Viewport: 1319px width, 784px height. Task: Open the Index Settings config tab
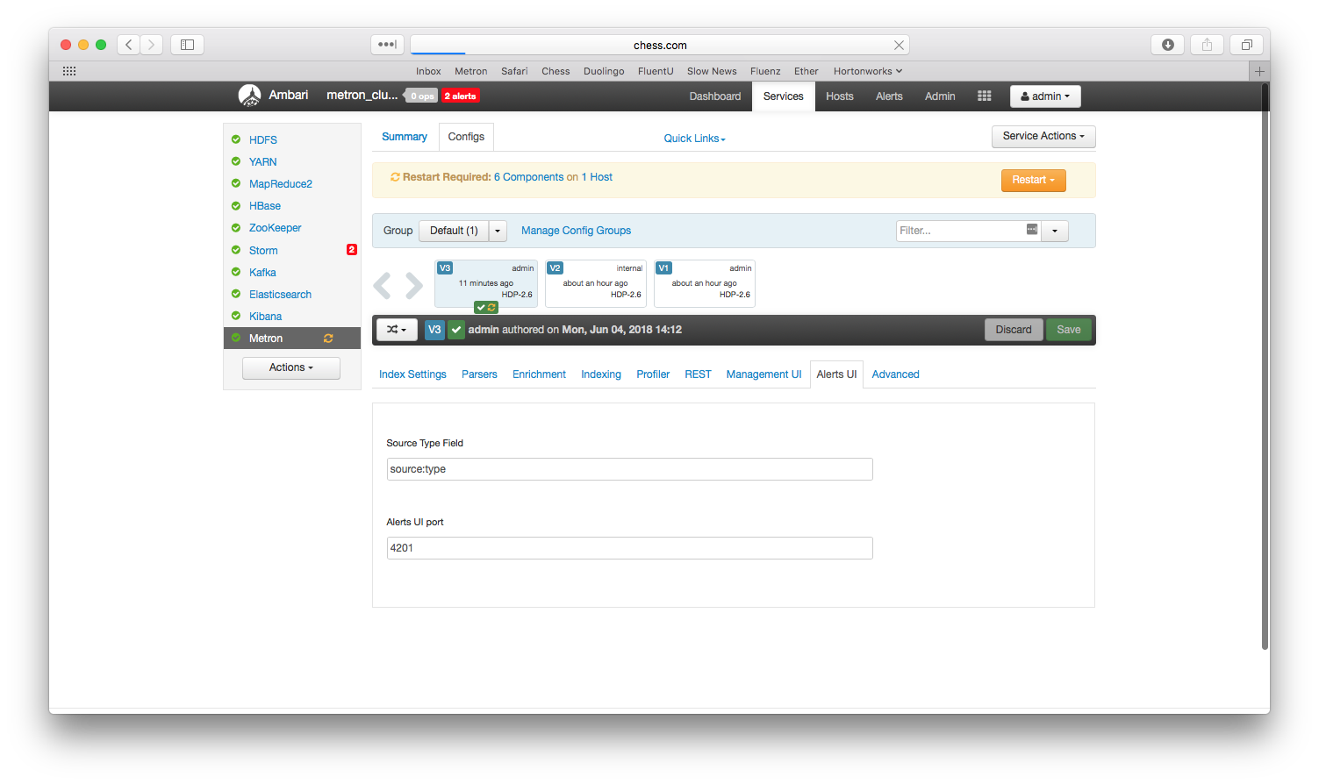click(x=412, y=374)
